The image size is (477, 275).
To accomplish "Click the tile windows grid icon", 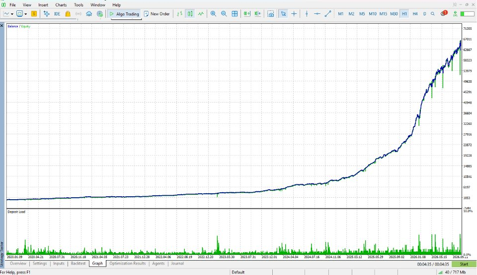I will coord(235,14).
